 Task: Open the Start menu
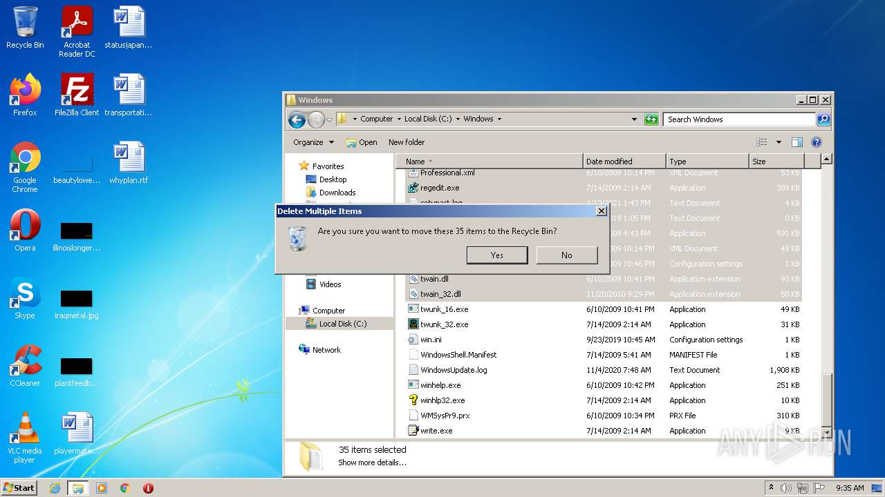pyautogui.click(x=19, y=487)
